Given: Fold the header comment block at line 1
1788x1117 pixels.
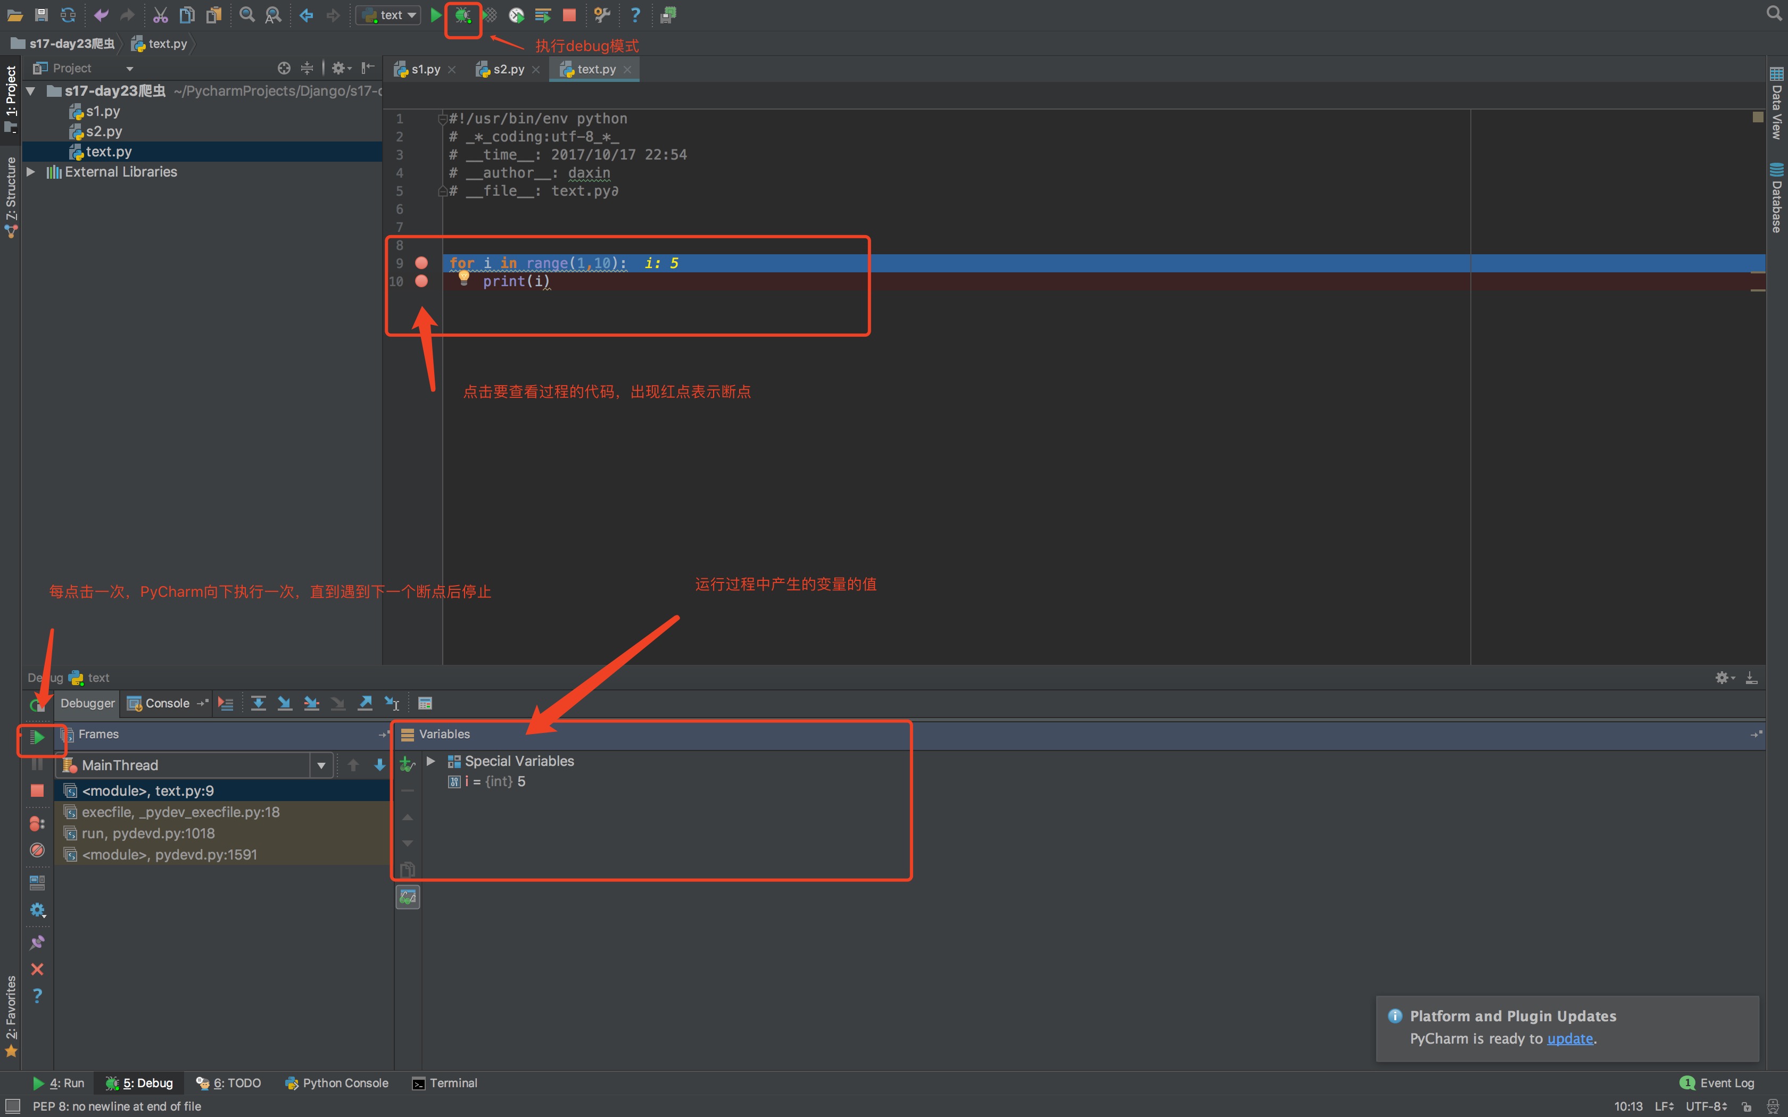Looking at the screenshot, I should (443, 119).
